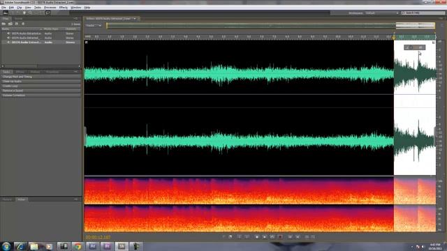Switch to the Files tab
Viewport: 447px width, 251px height.
coord(6,19)
